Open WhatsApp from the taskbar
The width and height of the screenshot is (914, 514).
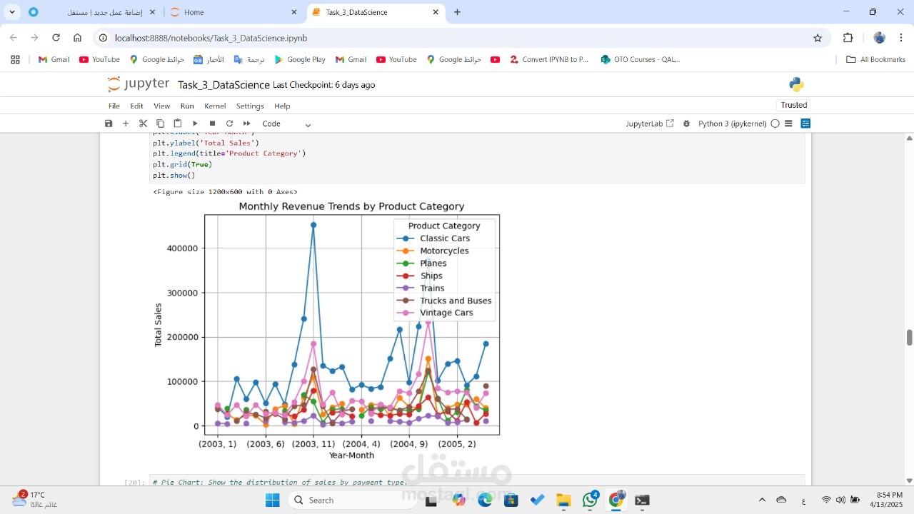tap(590, 500)
